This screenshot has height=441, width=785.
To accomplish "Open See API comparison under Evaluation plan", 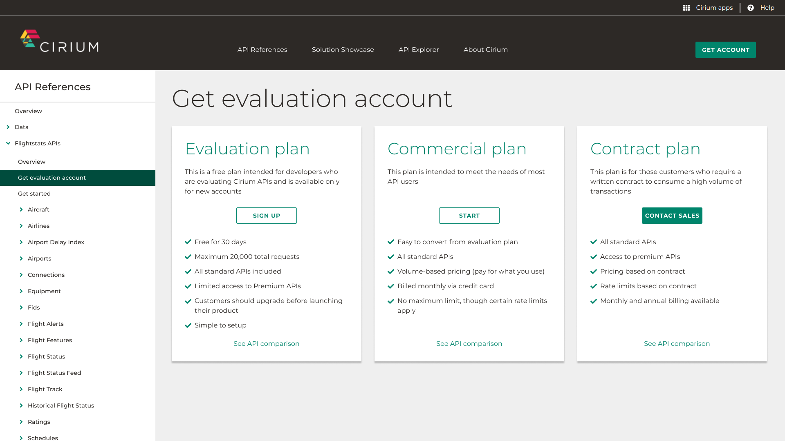I will tap(267, 343).
